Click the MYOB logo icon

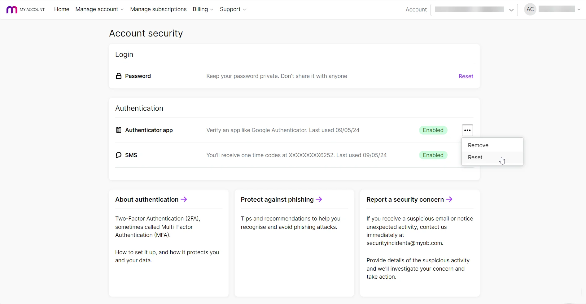[x=12, y=10]
